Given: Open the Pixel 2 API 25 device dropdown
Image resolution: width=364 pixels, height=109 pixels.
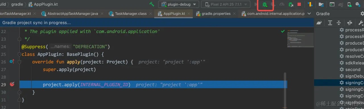Looking at the screenshot, I should pos(226,4).
